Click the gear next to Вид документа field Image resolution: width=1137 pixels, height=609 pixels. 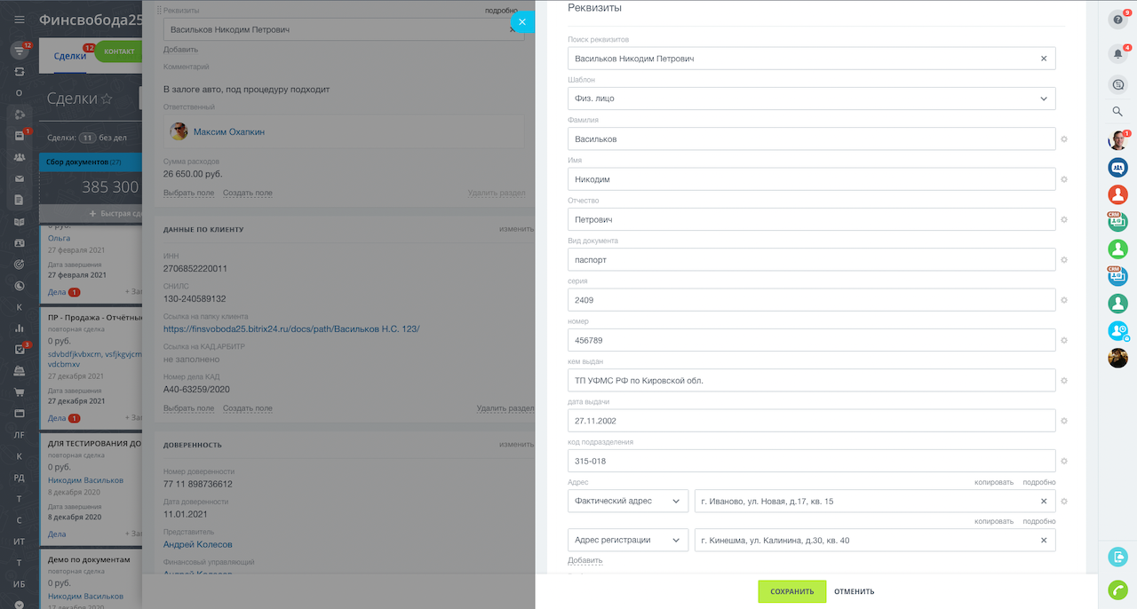pos(1064,260)
